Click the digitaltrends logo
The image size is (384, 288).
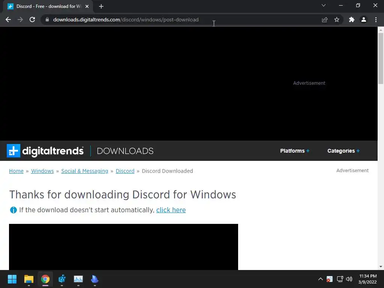tap(45, 151)
